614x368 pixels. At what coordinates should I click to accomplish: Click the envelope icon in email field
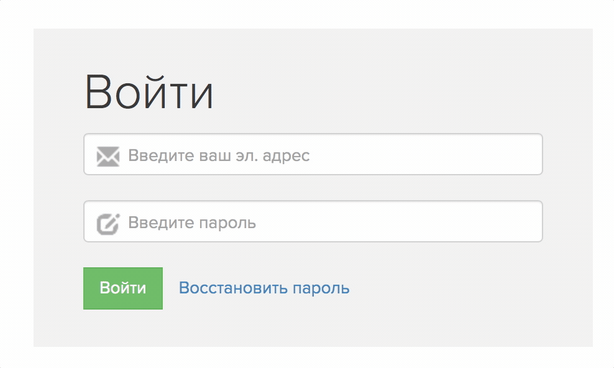pos(108,156)
